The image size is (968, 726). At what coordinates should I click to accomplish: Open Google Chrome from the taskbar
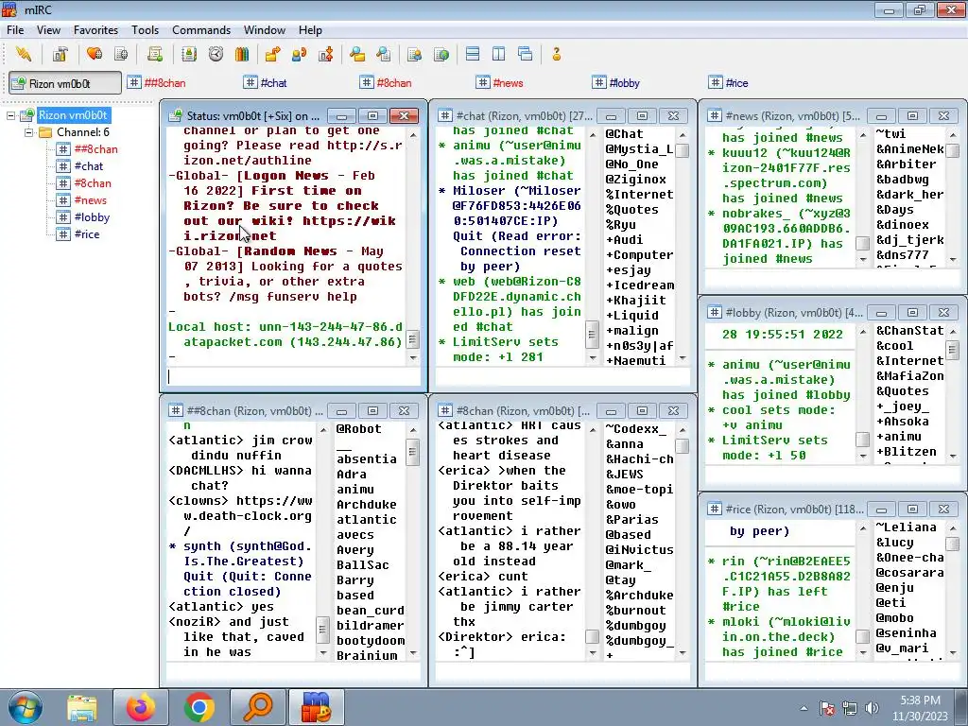(x=199, y=707)
